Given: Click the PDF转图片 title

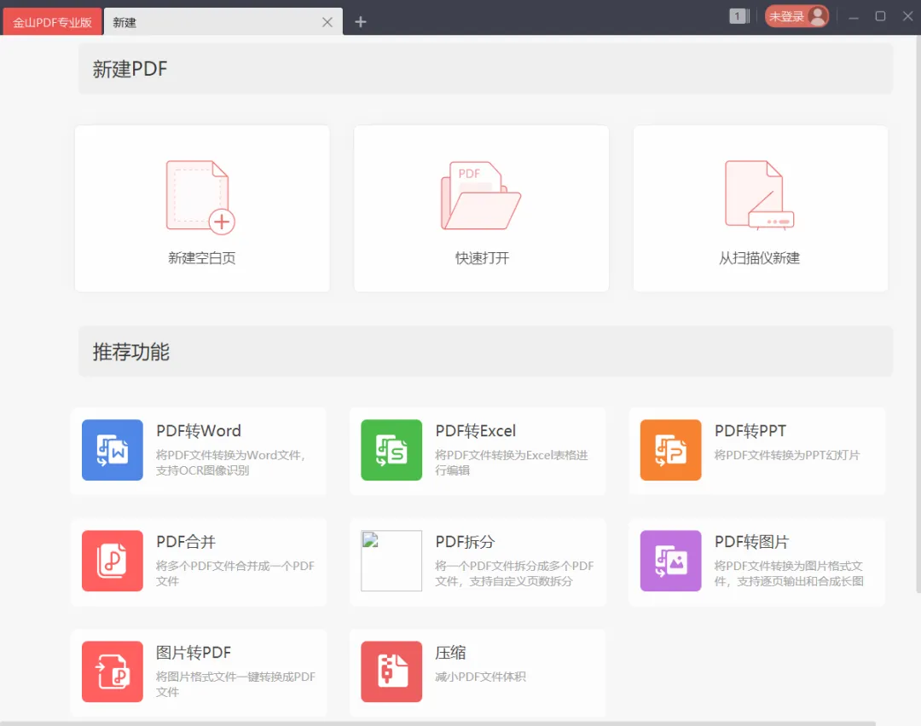Looking at the screenshot, I should 751,542.
